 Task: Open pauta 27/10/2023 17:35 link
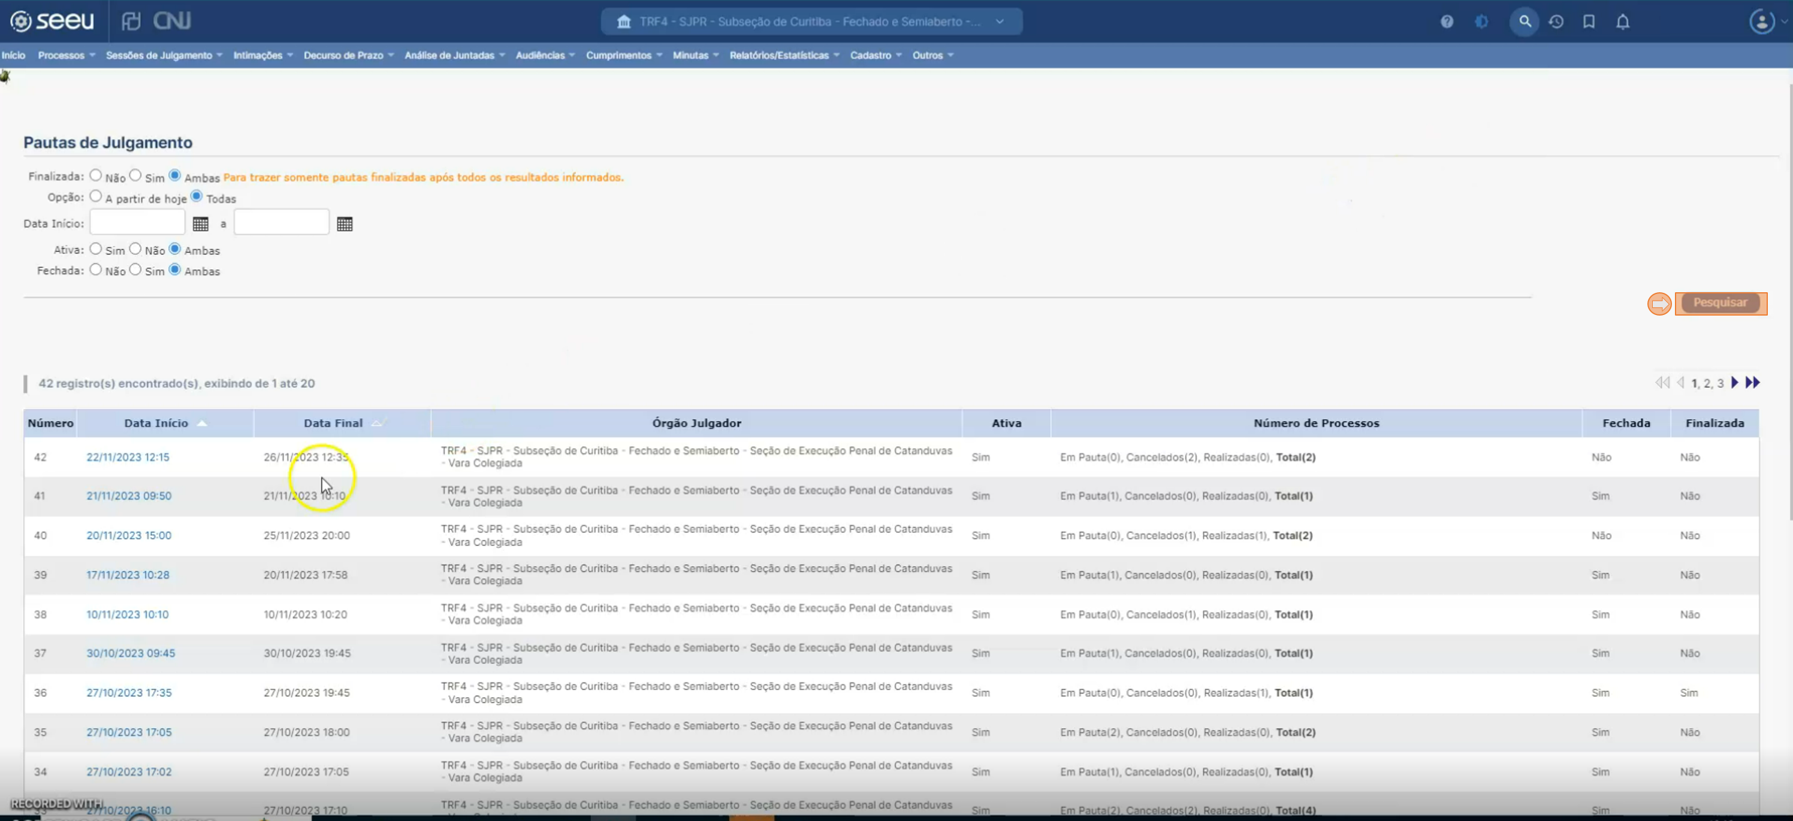point(129,693)
